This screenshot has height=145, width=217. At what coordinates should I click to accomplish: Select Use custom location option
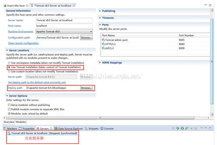tap(9, 72)
